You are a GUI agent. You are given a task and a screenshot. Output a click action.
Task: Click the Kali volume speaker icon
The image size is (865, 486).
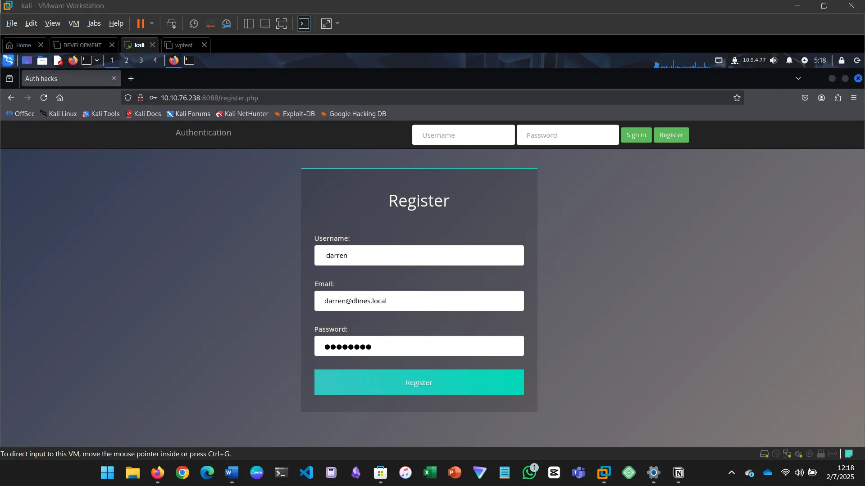point(774,60)
